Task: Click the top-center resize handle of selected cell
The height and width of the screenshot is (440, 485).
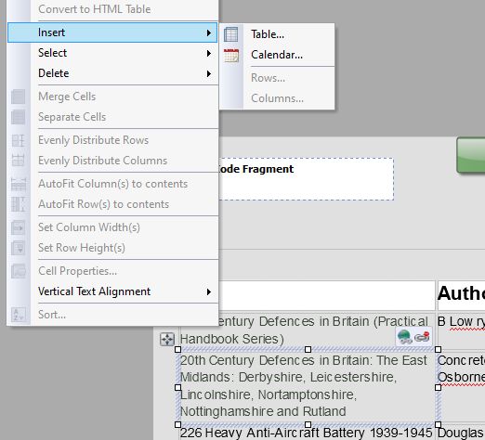Action: pyautogui.click(x=308, y=349)
